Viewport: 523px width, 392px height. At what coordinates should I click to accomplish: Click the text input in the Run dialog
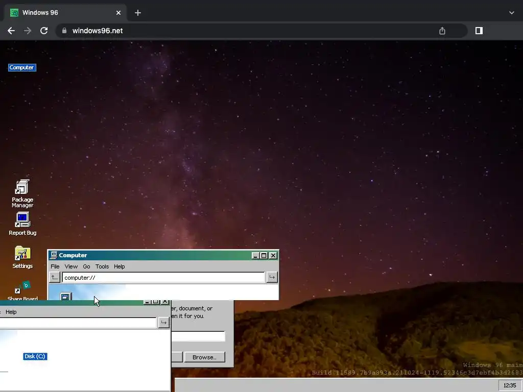tap(199, 336)
